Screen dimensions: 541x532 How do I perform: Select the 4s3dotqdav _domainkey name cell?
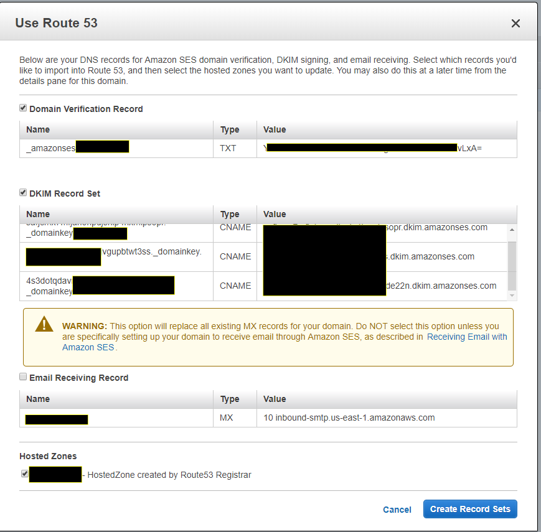[116, 286]
